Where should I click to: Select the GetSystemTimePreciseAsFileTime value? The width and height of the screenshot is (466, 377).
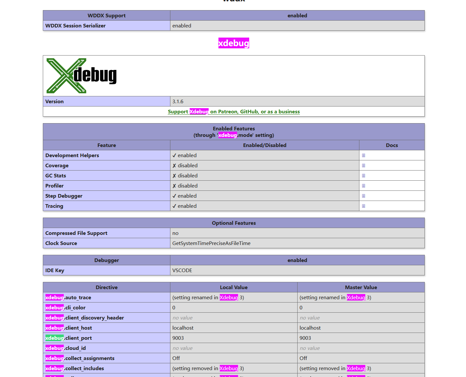[211, 243]
